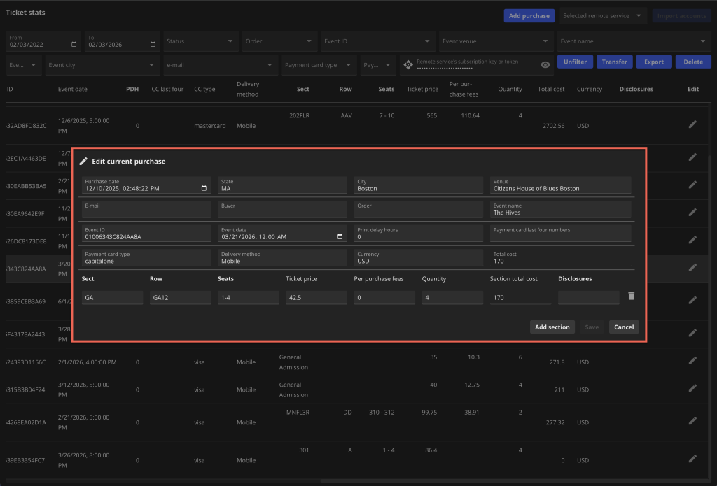Click calendar icon in the From date filter
Viewport: 717px width, 486px height.
(x=74, y=45)
